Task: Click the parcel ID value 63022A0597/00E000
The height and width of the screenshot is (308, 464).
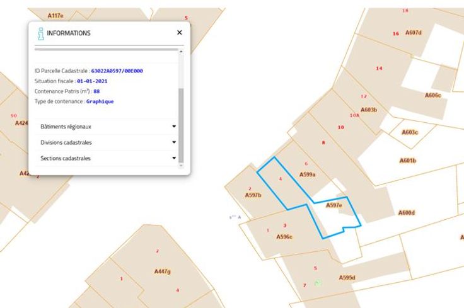Action: tap(117, 71)
